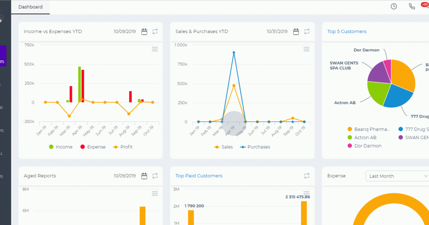This screenshot has width=429, height=225.
Task: Toggle the Profit series legend item
Action: (123, 147)
